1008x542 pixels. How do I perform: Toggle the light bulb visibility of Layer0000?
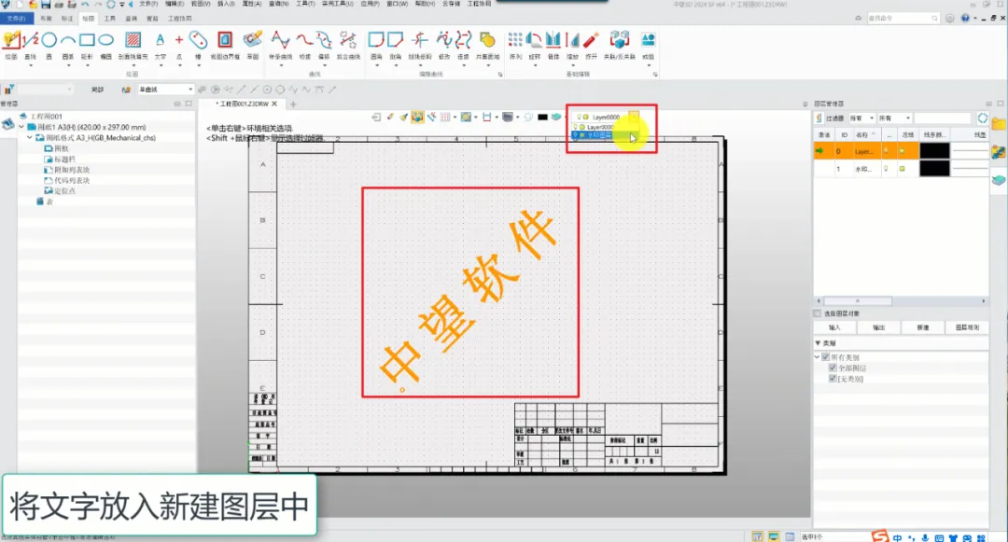click(579, 117)
